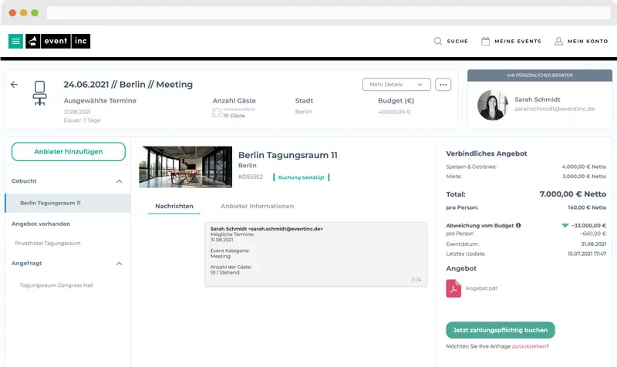Switch to Anbieter Informationen tab
Screen dimensions: 617x367
point(257,206)
